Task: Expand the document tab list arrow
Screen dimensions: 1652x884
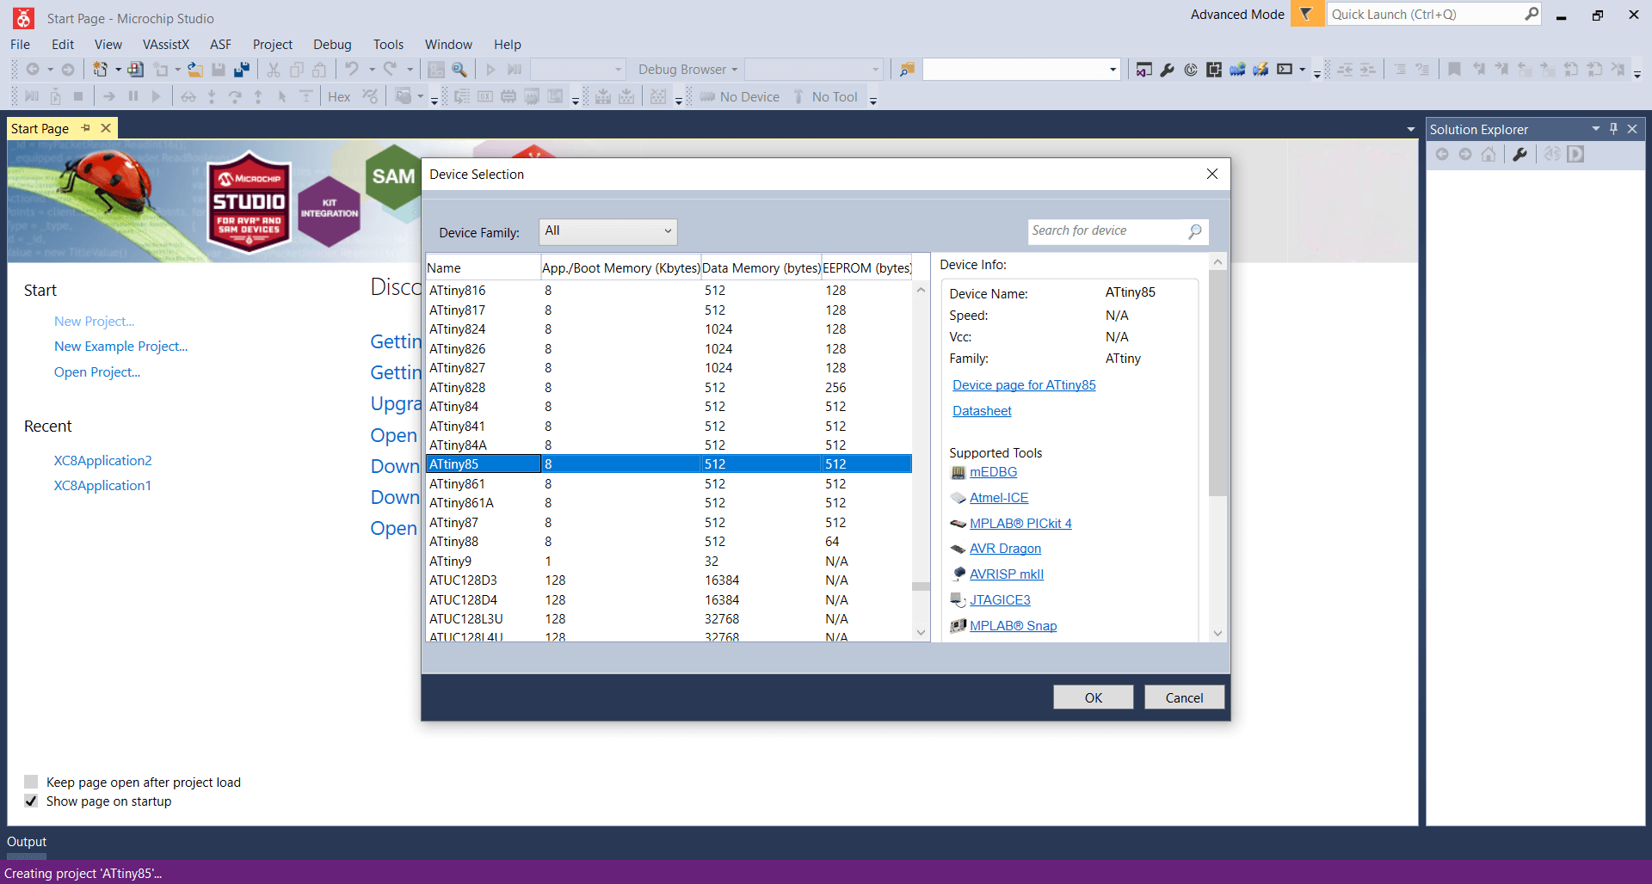Action: click(1410, 130)
